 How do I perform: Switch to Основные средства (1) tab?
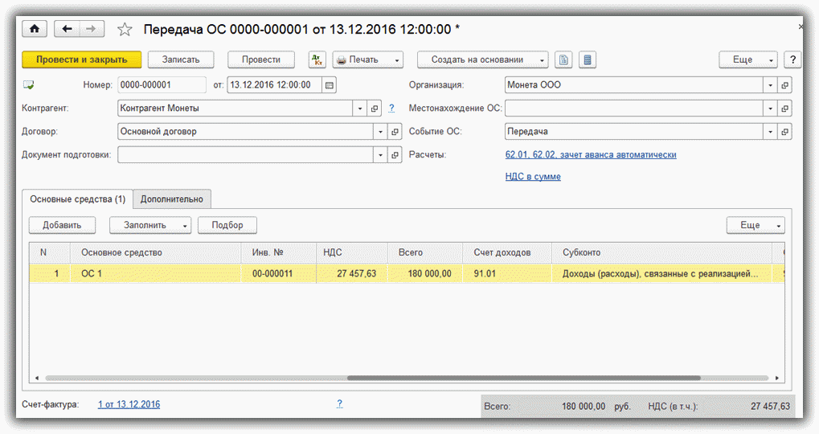(77, 199)
